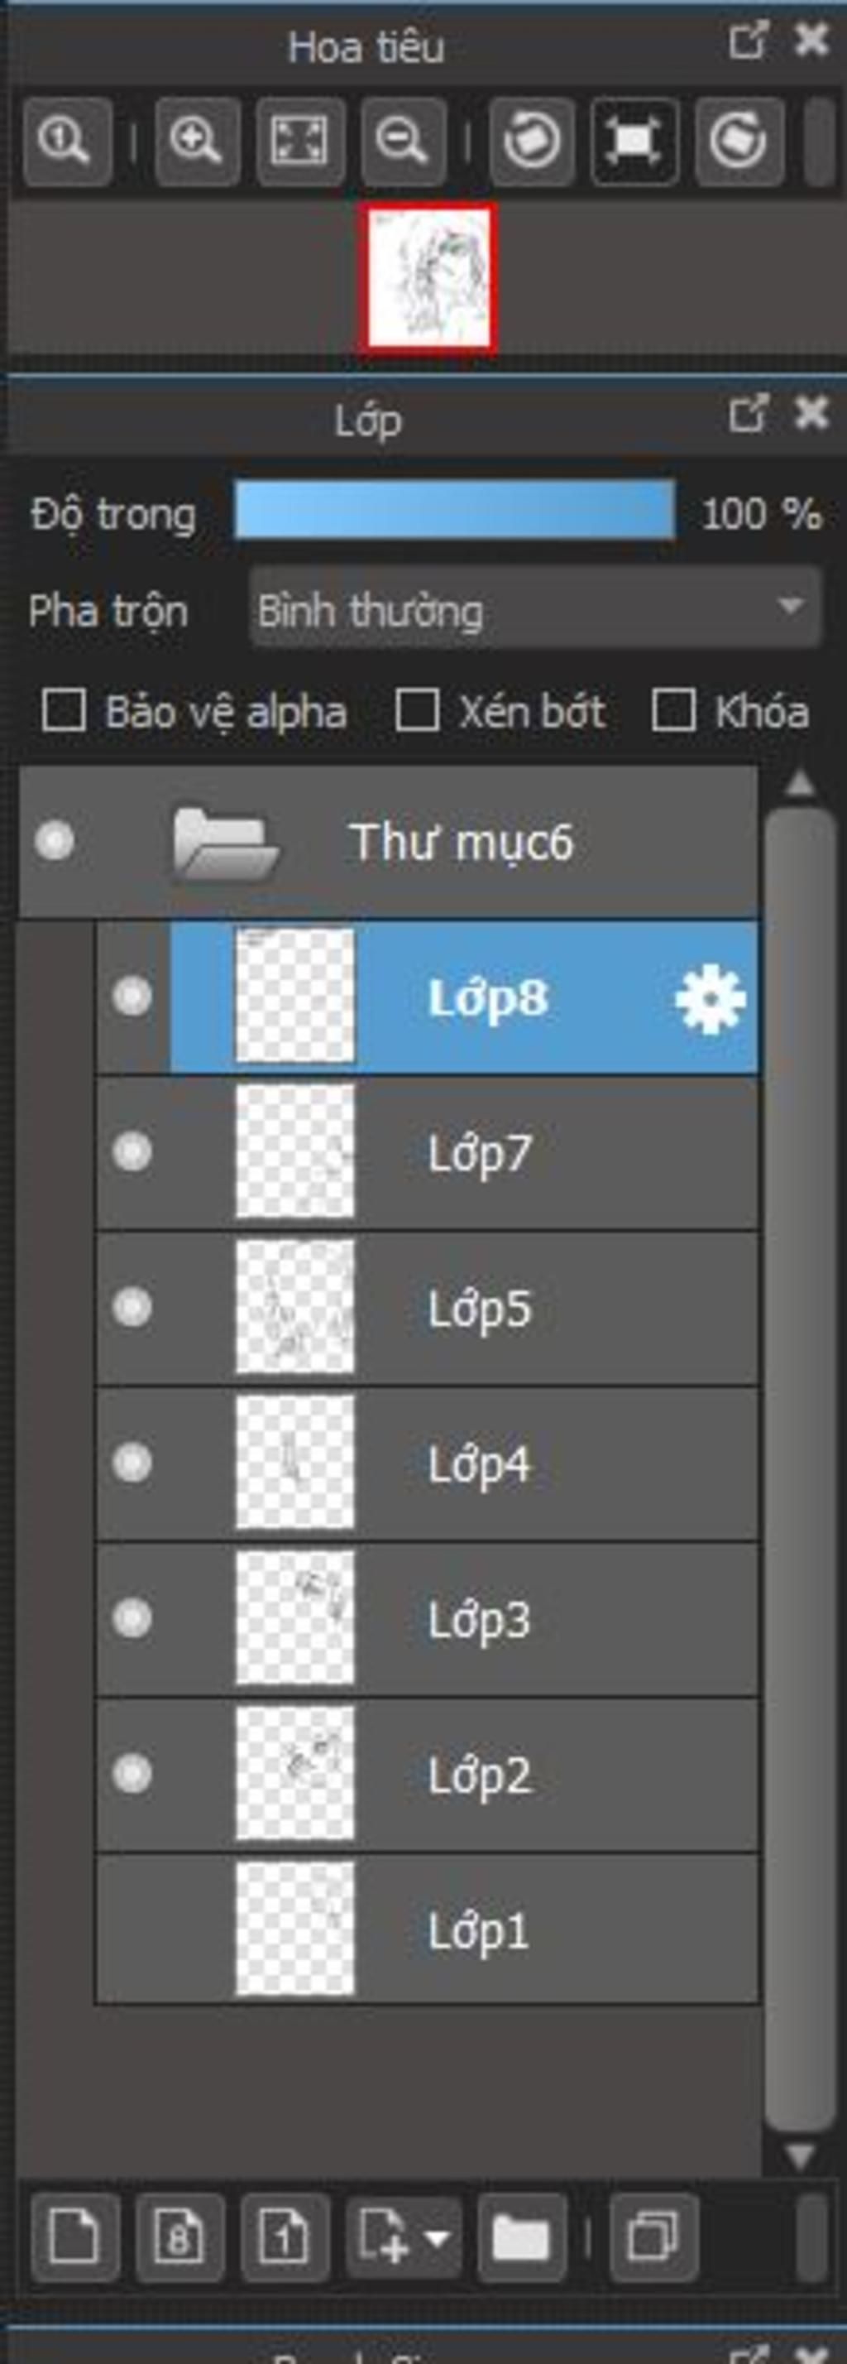The width and height of the screenshot is (847, 2364).
Task: Select the Lớp3 layer
Action: pyautogui.click(x=427, y=1619)
